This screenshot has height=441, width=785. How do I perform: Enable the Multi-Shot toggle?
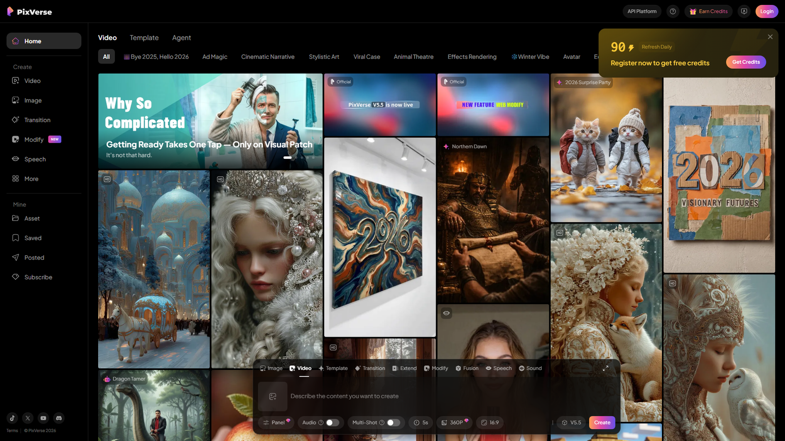[393, 422]
